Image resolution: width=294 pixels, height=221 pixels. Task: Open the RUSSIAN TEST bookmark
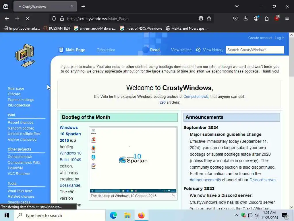(x=57, y=28)
